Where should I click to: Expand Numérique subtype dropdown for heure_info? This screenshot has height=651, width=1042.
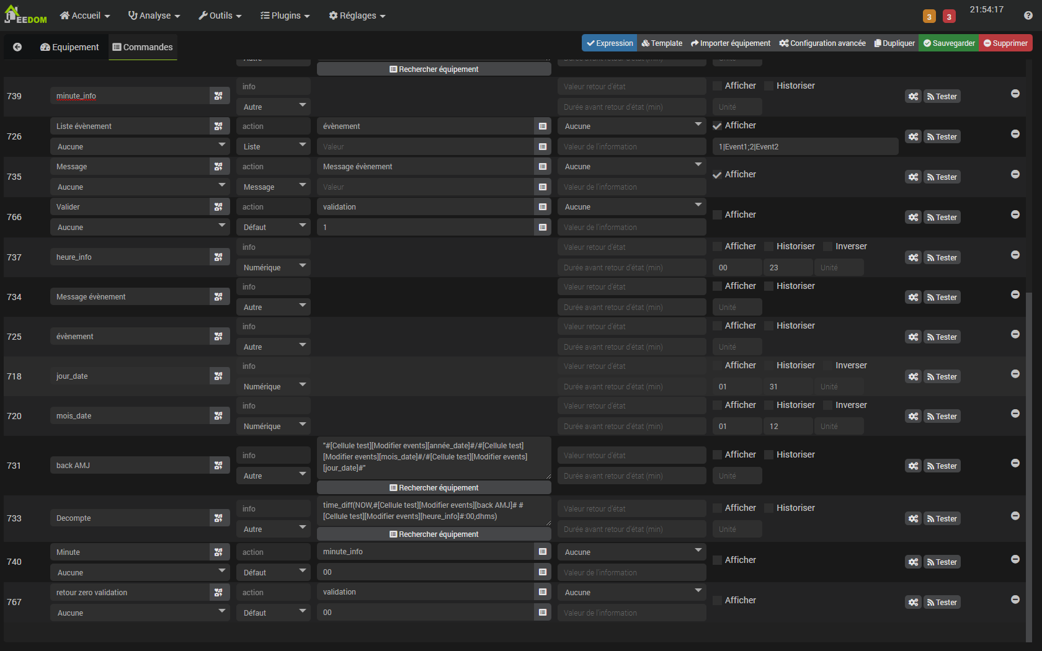coord(273,268)
